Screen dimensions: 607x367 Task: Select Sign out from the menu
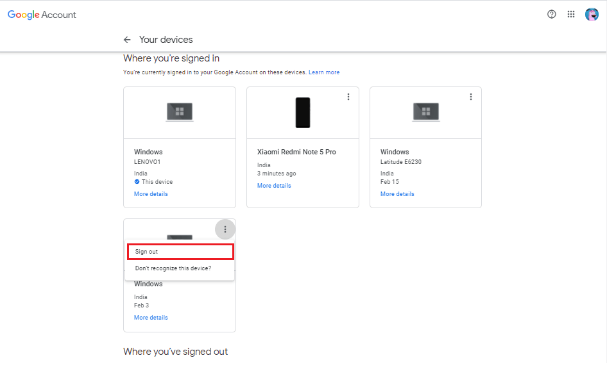click(x=146, y=252)
